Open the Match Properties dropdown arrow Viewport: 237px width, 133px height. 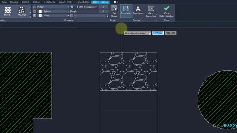[157, 15]
